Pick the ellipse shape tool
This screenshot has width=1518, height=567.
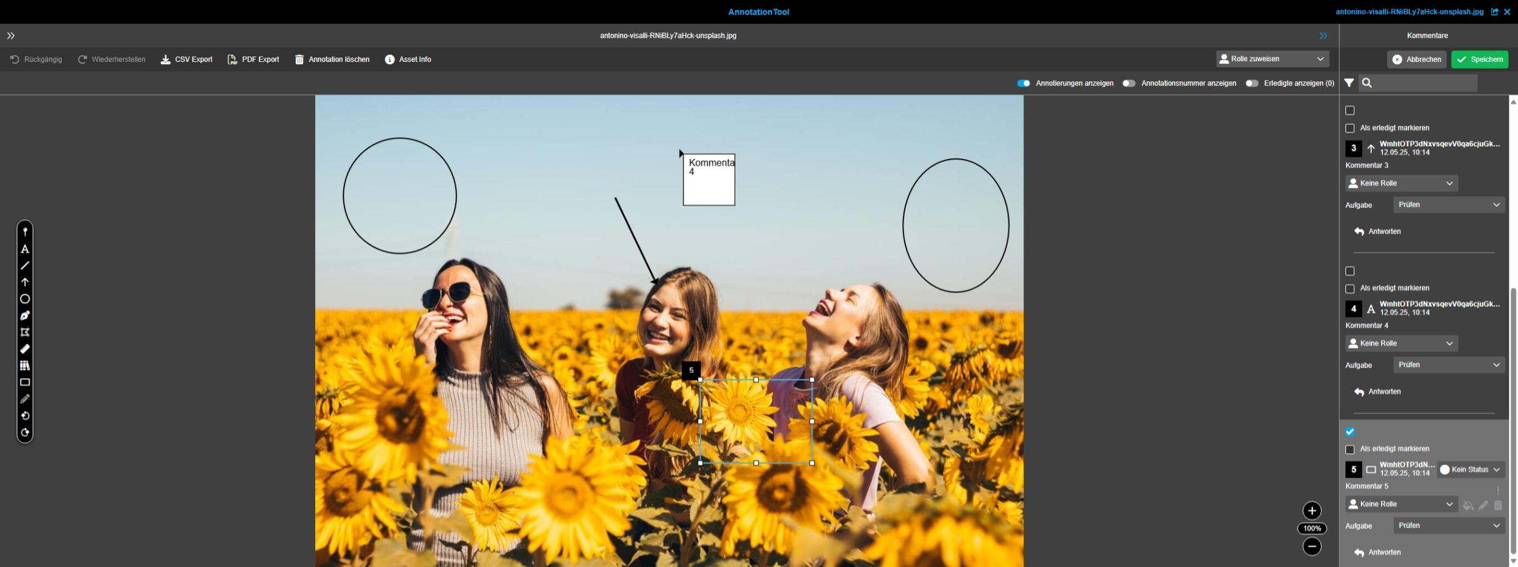25,299
